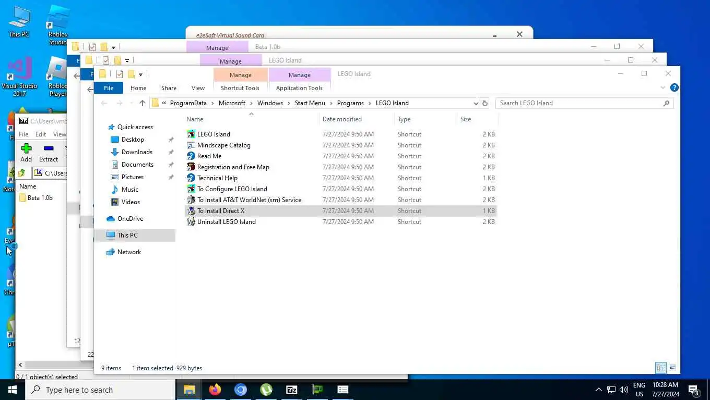Click the 7-Zip Add button
The width and height of the screenshot is (710, 400).
click(x=26, y=153)
